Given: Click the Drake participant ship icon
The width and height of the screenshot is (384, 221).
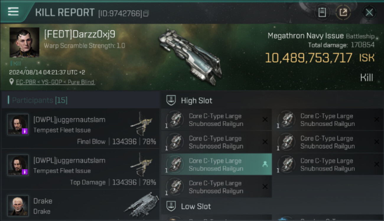Looking at the screenshot, I should click(x=141, y=204).
